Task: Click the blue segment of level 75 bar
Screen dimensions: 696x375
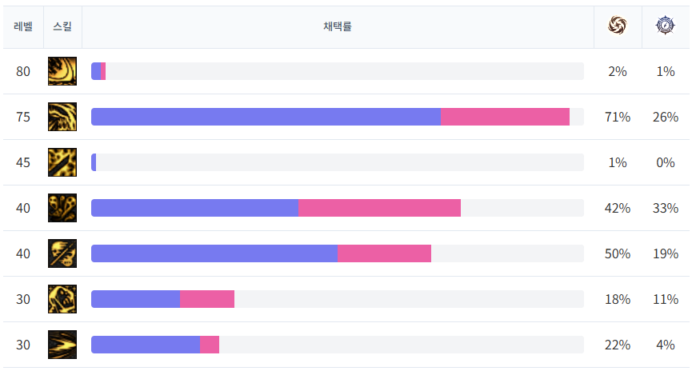Action: (x=266, y=117)
